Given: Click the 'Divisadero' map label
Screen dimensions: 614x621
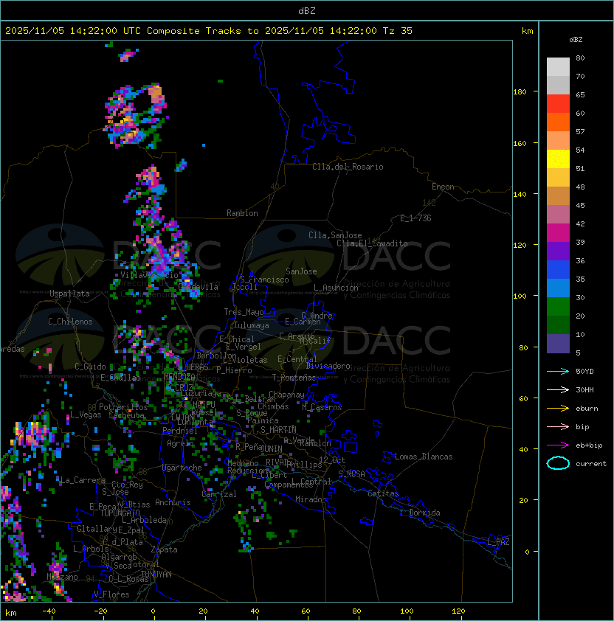Looking at the screenshot, I should pos(328,366).
